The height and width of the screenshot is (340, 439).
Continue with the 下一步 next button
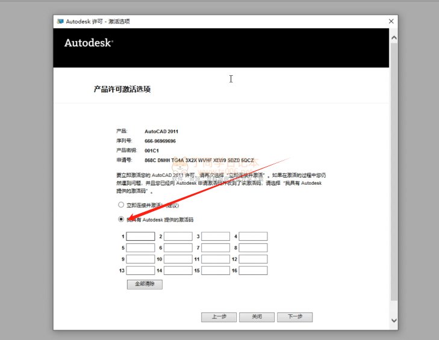294,317
